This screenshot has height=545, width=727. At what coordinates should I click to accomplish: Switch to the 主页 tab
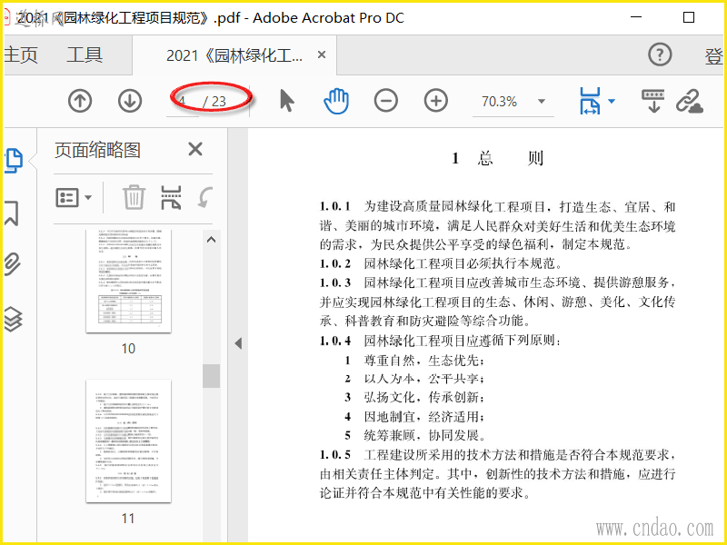[21, 54]
